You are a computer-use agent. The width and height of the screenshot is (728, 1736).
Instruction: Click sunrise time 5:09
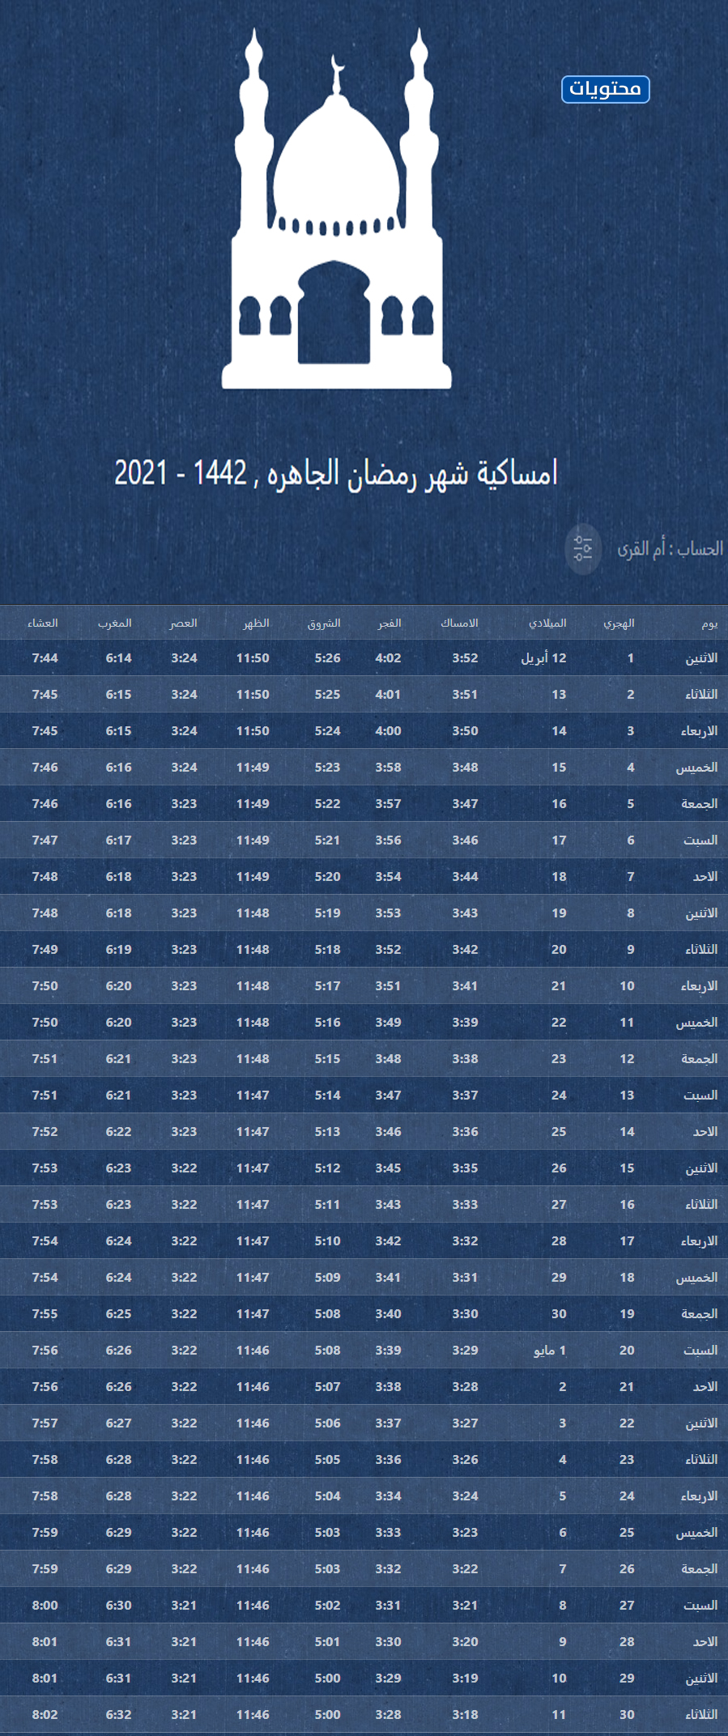pyautogui.click(x=327, y=1278)
